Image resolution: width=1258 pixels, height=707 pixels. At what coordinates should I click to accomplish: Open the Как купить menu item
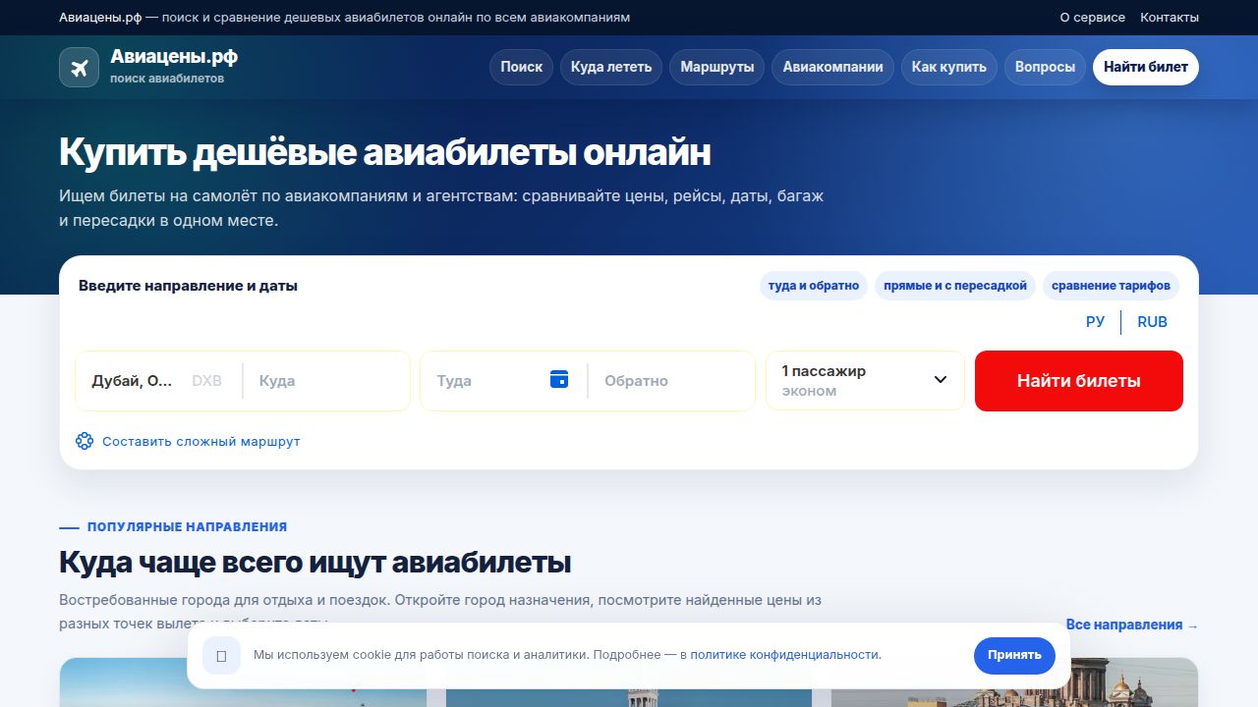tap(949, 67)
